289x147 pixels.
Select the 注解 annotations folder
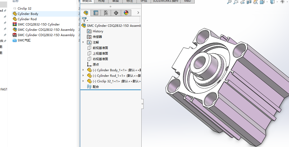pyautogui.click(x=93, y=42)
